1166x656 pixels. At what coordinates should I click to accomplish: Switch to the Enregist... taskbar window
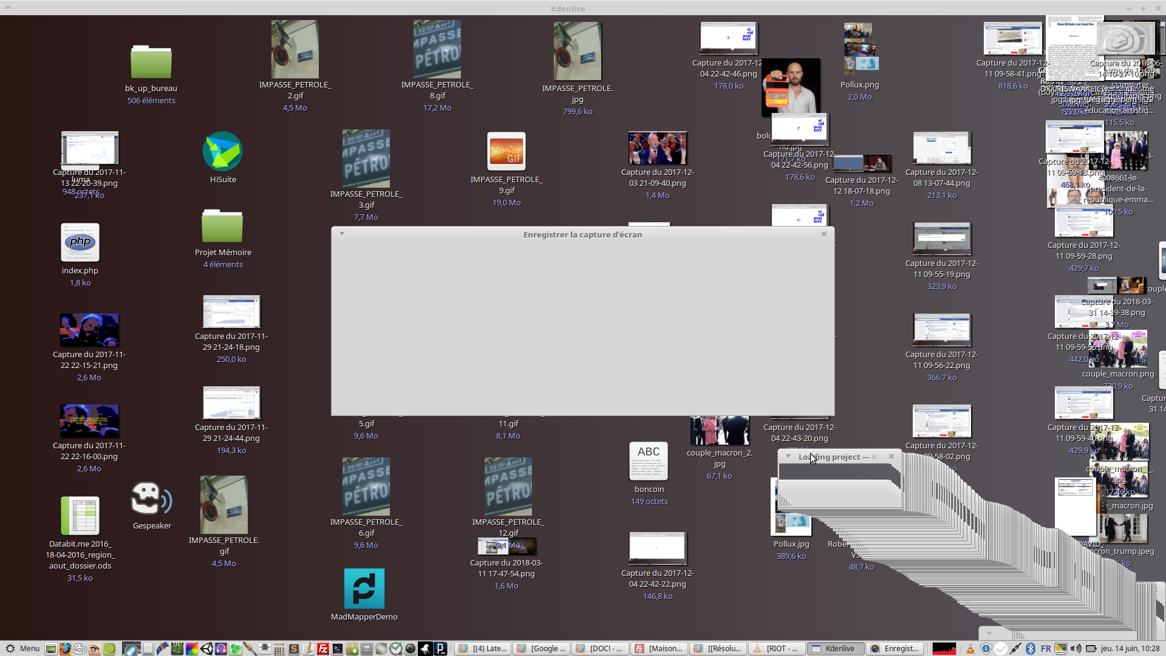[895, 649]
